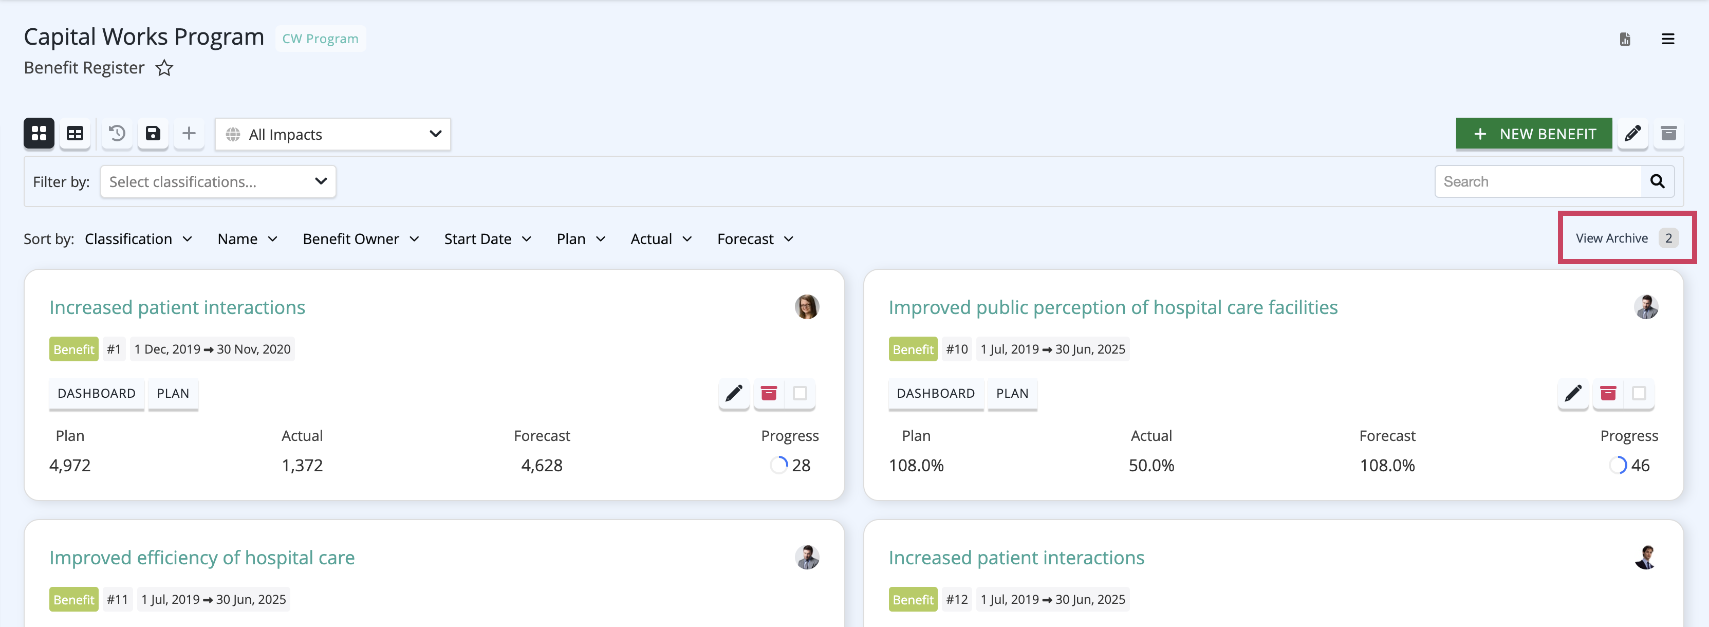Screen dimensions: 1709x627
Task: Sort by Classification
Action: 139,239
